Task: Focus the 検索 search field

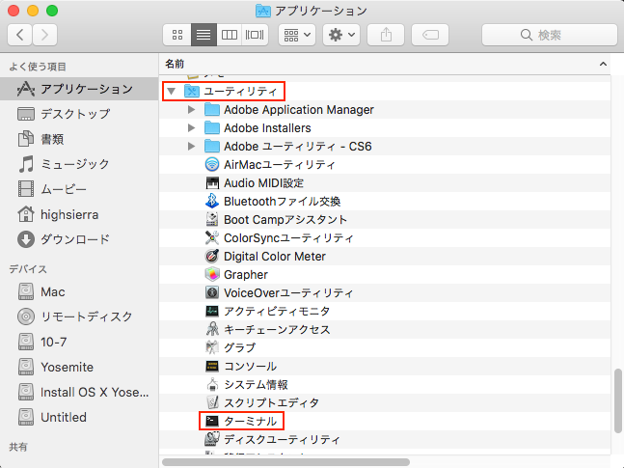Action: tap(549, 35)
